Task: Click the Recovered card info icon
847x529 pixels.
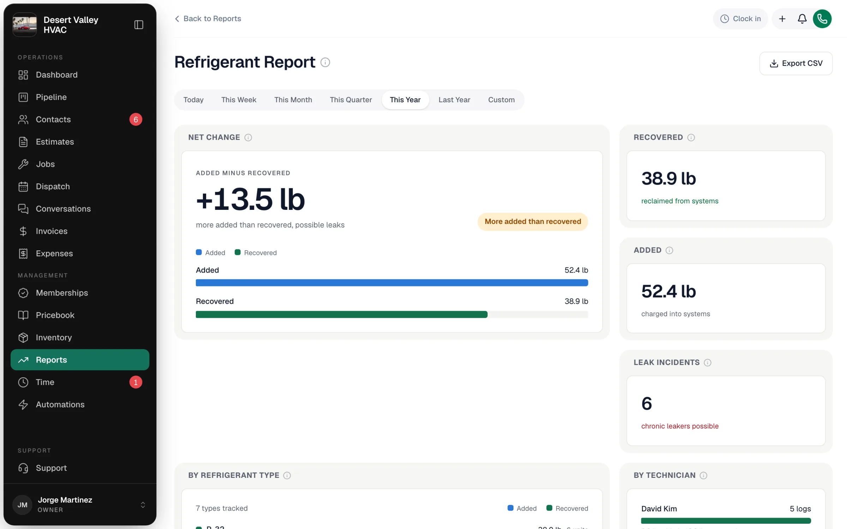Action: 691,138
